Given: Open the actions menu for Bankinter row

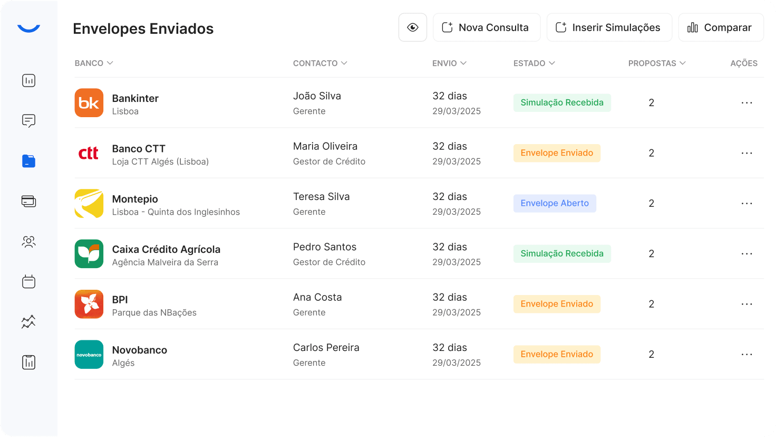Looking at the screenshot, I should (x=746, y=102).
